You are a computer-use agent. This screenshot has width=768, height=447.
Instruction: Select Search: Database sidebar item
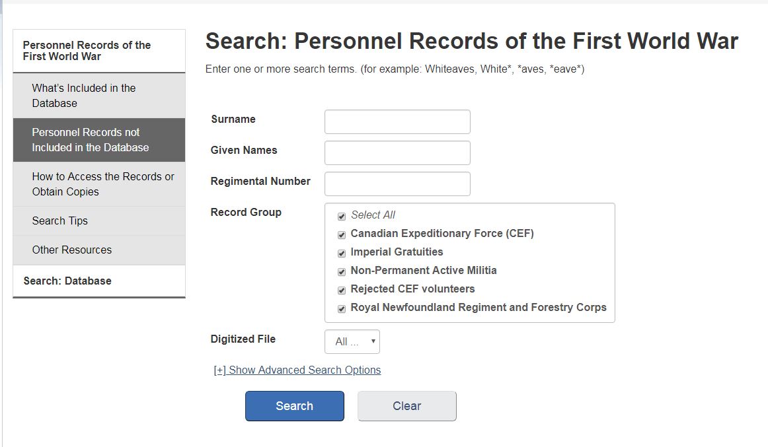[67, 281]
